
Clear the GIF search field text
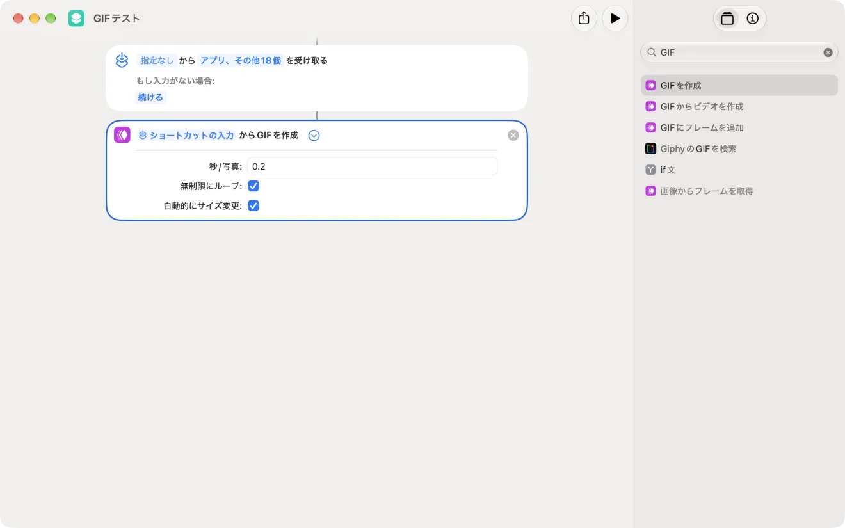pyautogui.click(x=828, y=52)
